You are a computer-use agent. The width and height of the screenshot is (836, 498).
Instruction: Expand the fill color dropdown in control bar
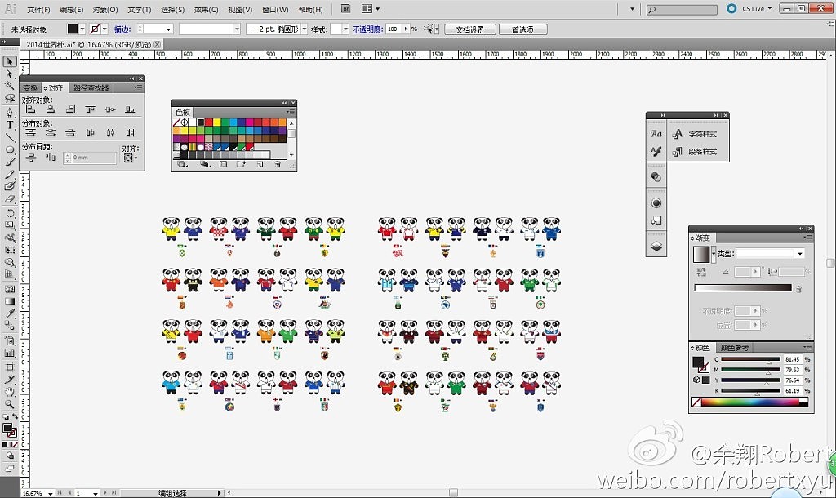(82, 29)
